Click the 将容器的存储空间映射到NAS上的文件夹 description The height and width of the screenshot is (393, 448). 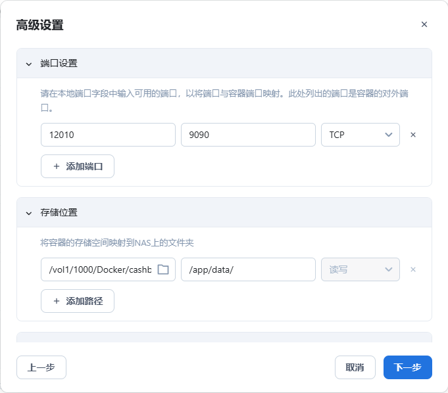(117, 243)
